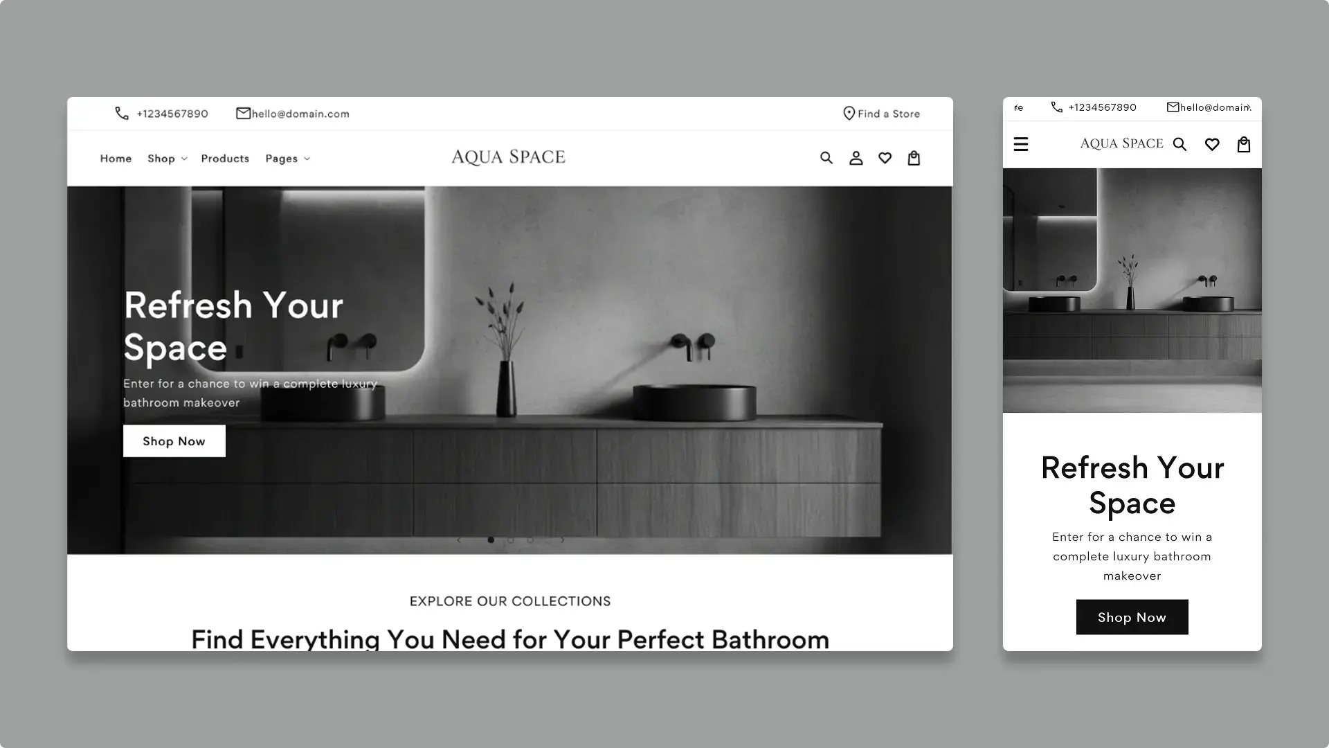Image resolution: width=1329 pixels, height=748 pixels.
Task: Open the Products menu item
Action: (225, 159)
